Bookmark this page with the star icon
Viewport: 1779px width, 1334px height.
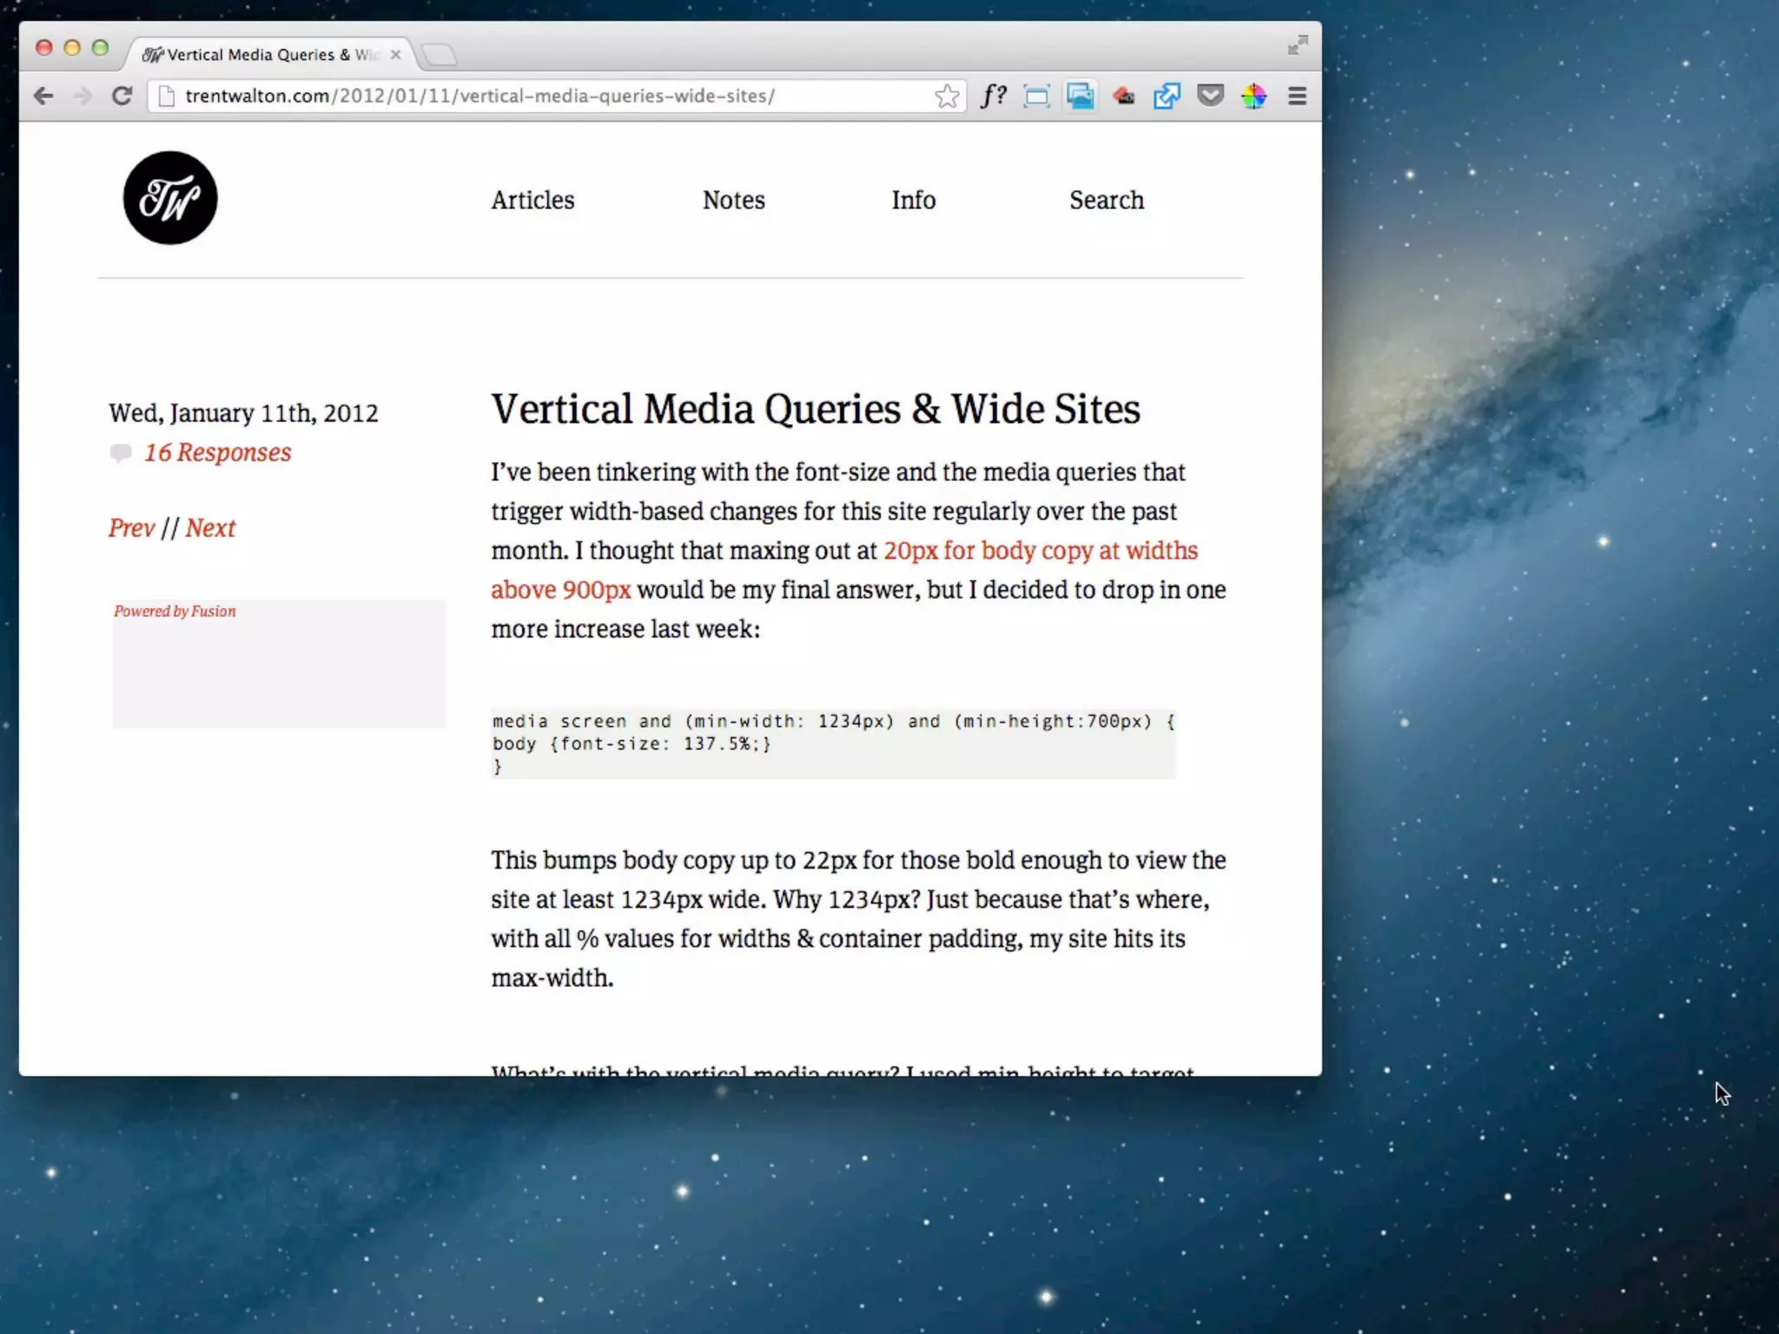[947, 96]
